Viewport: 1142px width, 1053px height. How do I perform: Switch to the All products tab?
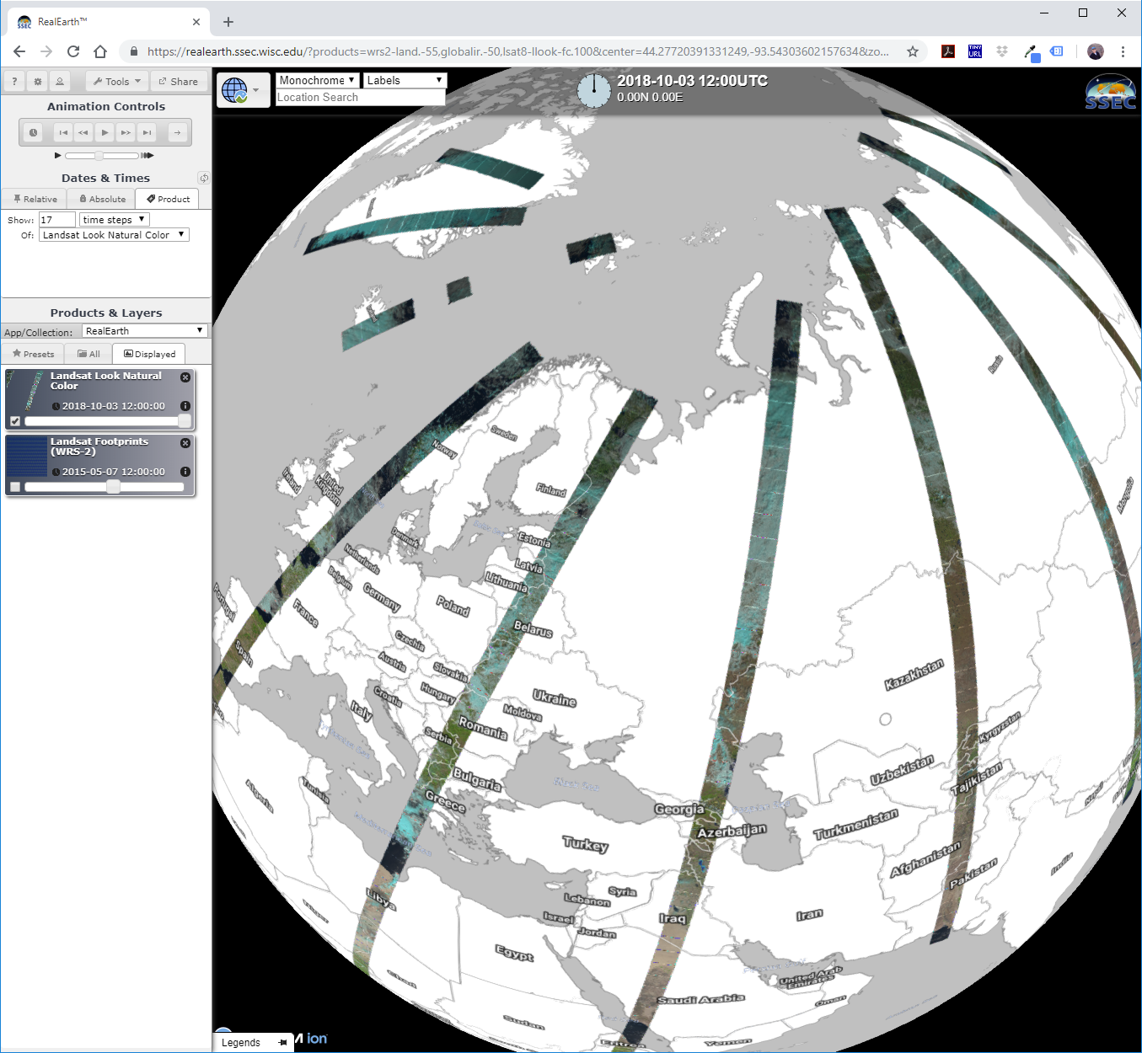pos(88,354)
